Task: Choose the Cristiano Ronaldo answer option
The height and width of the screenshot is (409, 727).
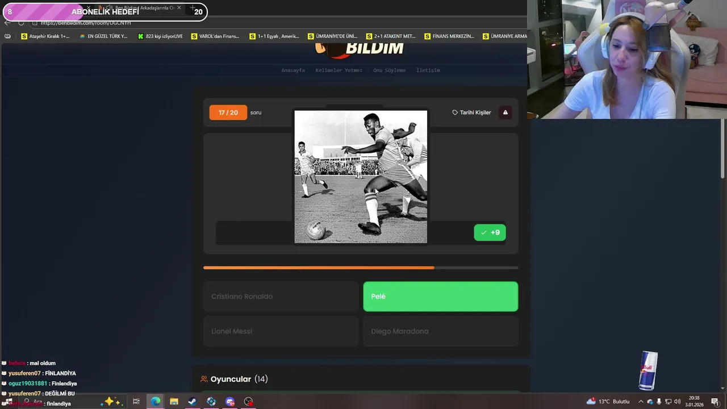Action: [281, 297]
